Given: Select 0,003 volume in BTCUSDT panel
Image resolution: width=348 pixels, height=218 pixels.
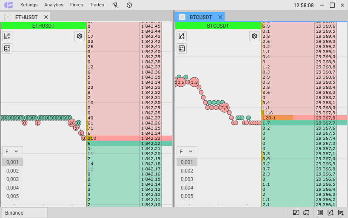Looking at the screenshot, I should coord(187,179).
